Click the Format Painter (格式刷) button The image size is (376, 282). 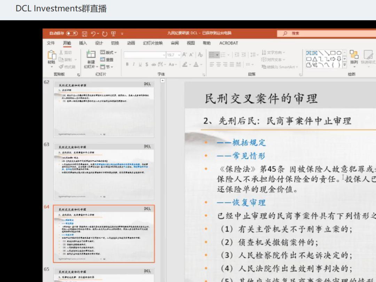point(67,67)
